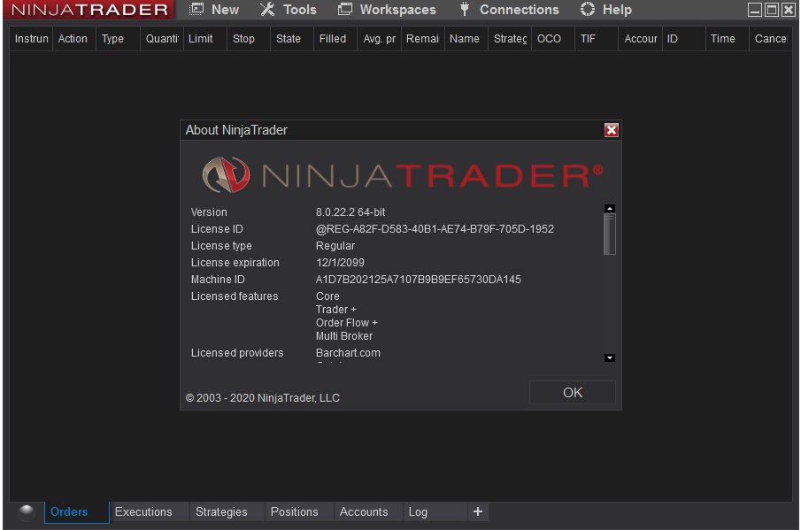This screenshot has width=801, height=530.
Task: Click the ID column header
Action: pos(684,39)
